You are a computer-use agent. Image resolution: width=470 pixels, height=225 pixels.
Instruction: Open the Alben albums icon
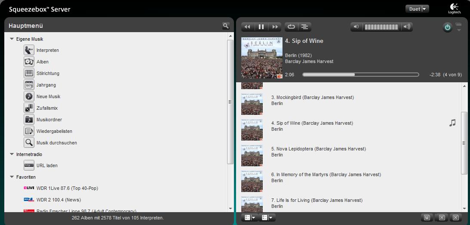(x=29, y=62)
